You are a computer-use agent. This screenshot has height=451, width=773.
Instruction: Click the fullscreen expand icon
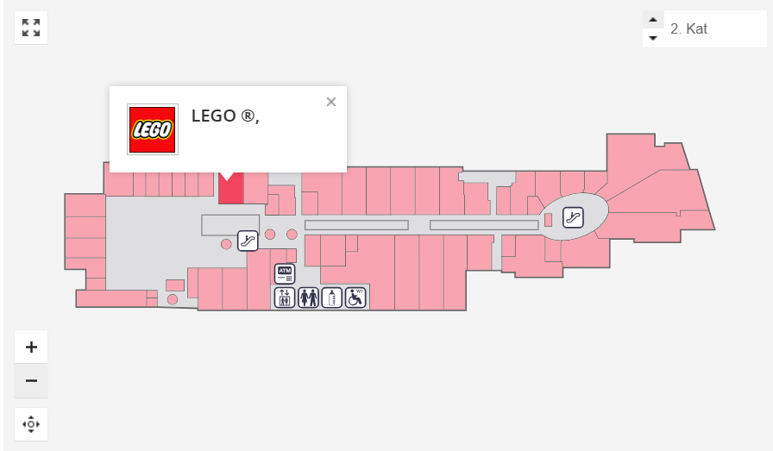[x=31, y=28]
